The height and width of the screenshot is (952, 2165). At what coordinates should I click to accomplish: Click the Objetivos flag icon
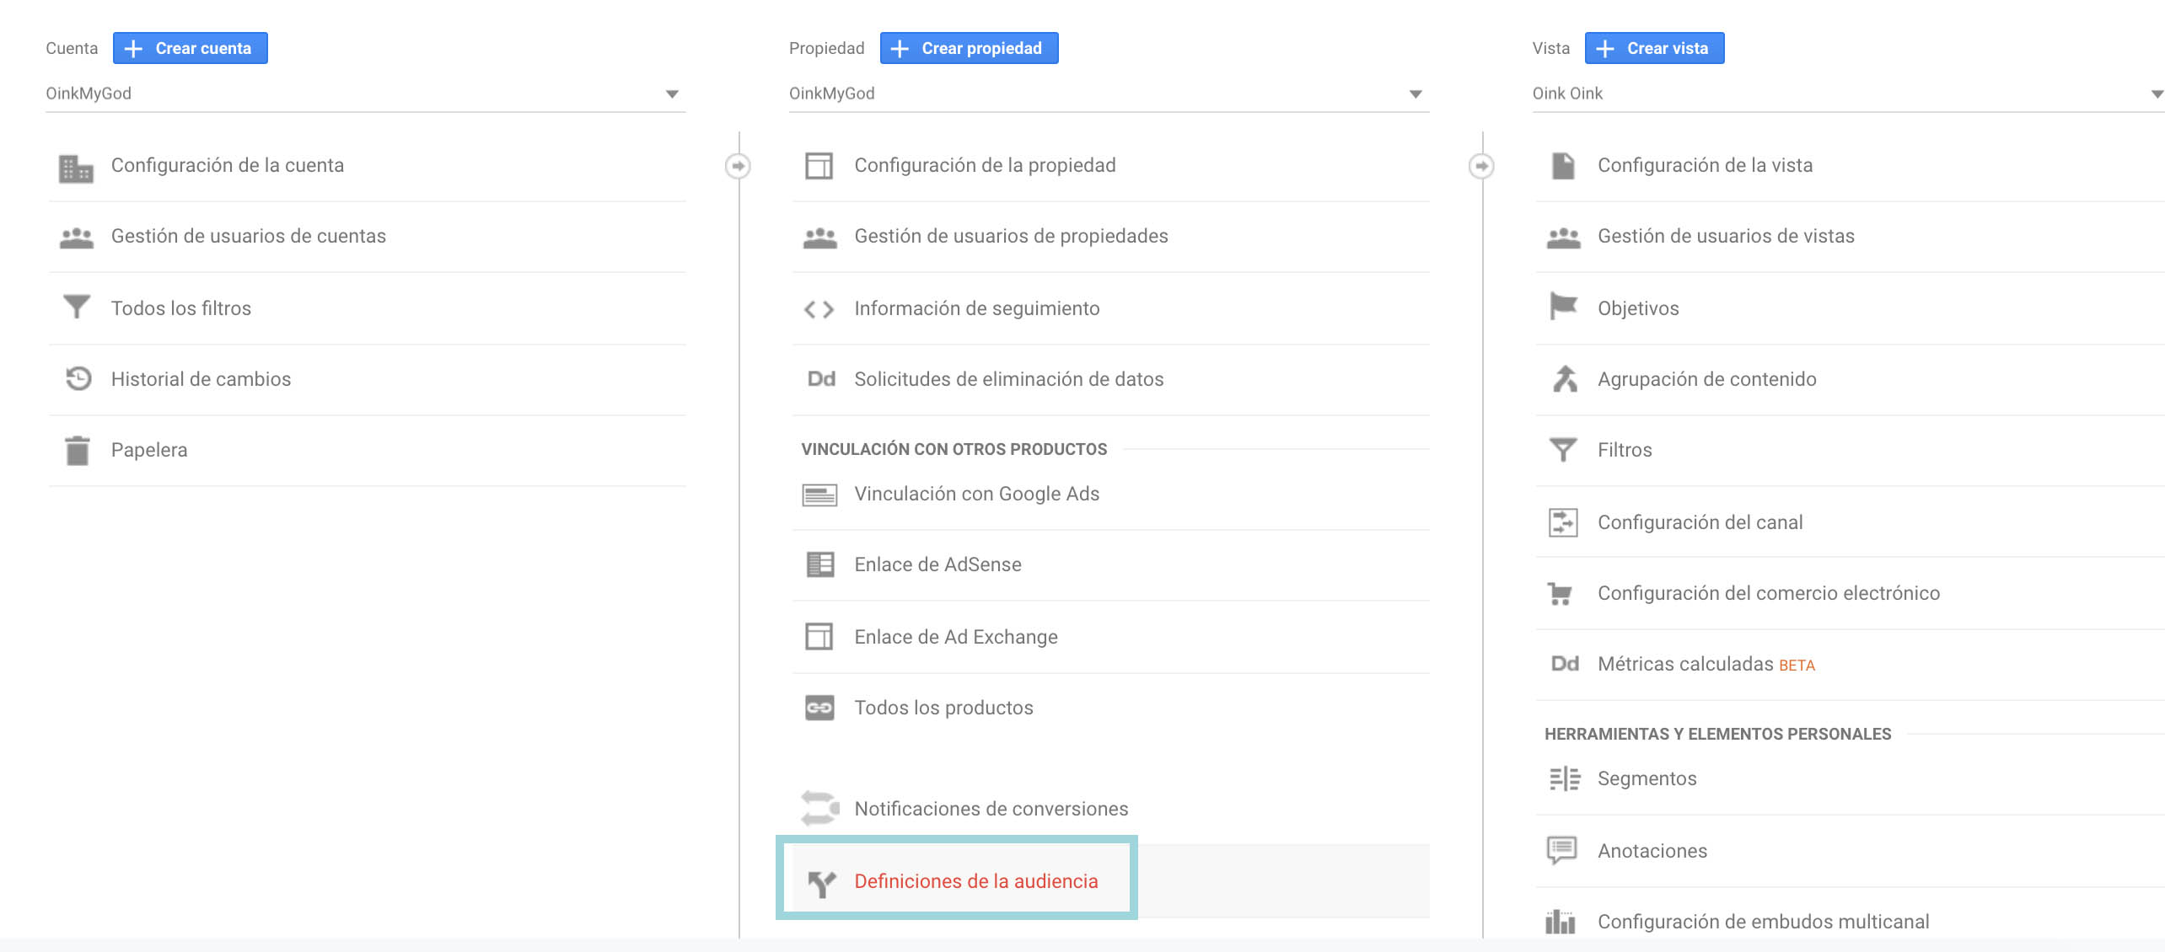click(1564, 308)
